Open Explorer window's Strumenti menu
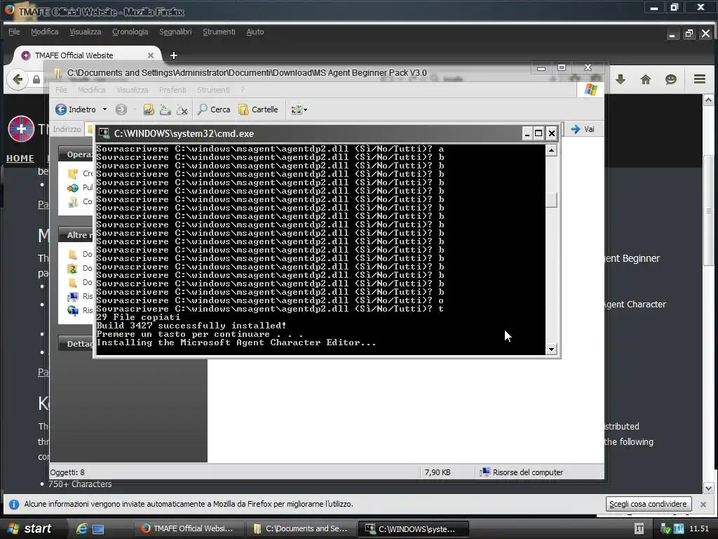This screenshot has width=718, height=539. click(213, 90)
